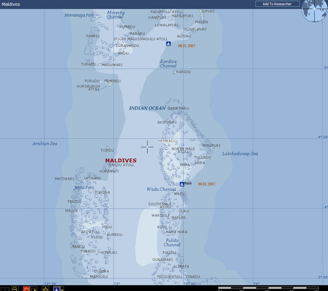This screenshot has height=291, width=328.
Task: Click the sailboat marker near South Malosmadulu Atoll
Action: tap(168, 43)
